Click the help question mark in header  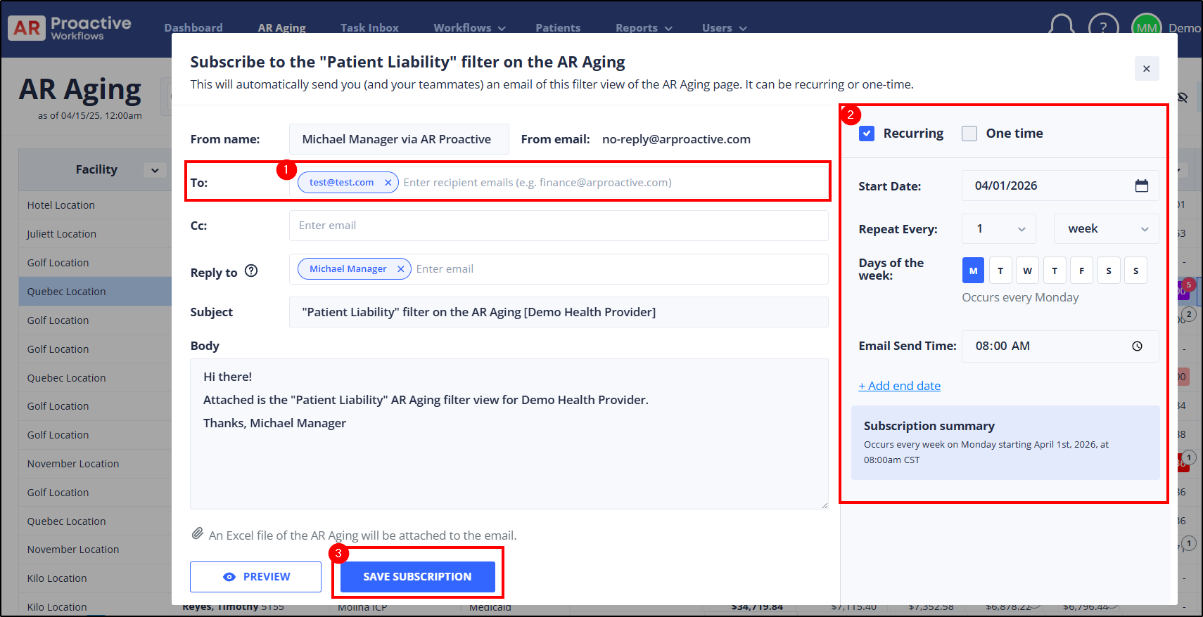(x=1102, y=27)
